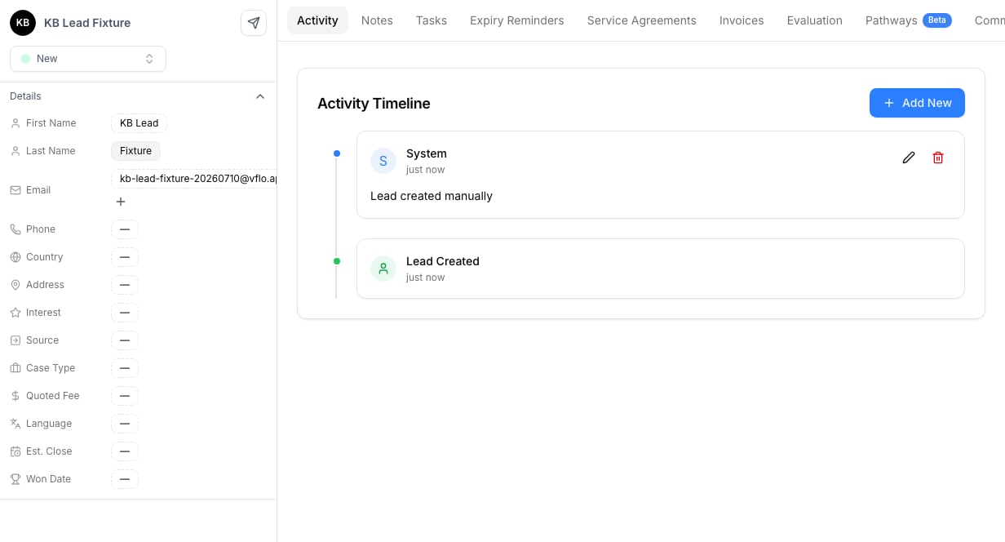Click the Address pin icon
1005x542 pixels.
pyautogui.click(x=15, y=285)
